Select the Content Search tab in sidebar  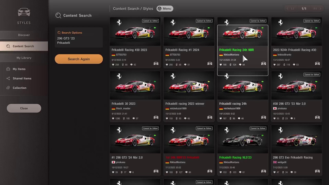[x=24, y=46]
